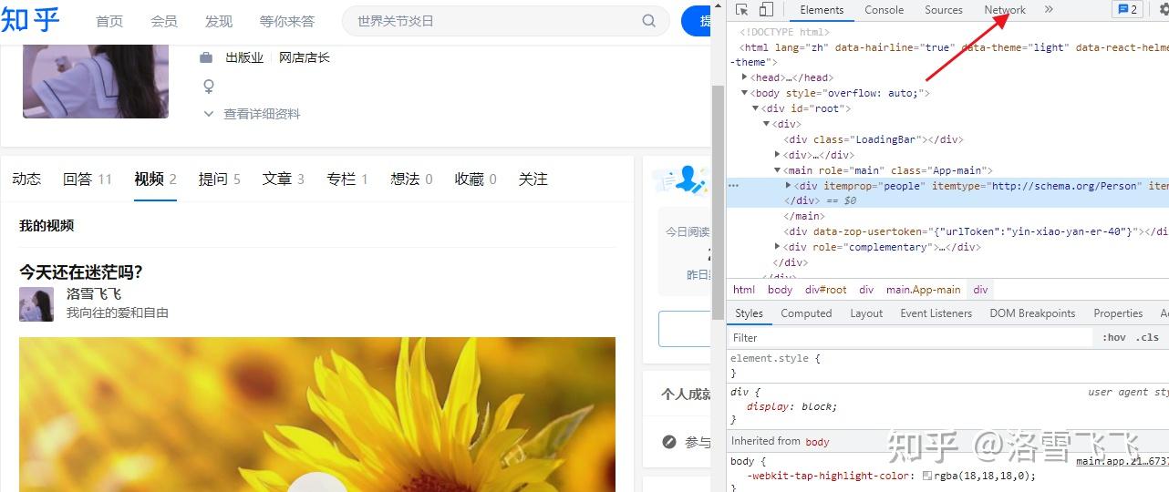Screen dimensions: 1169x492
Task: Click the Styles Filter input
Action: pyautogui.click(x=912, y=337)
